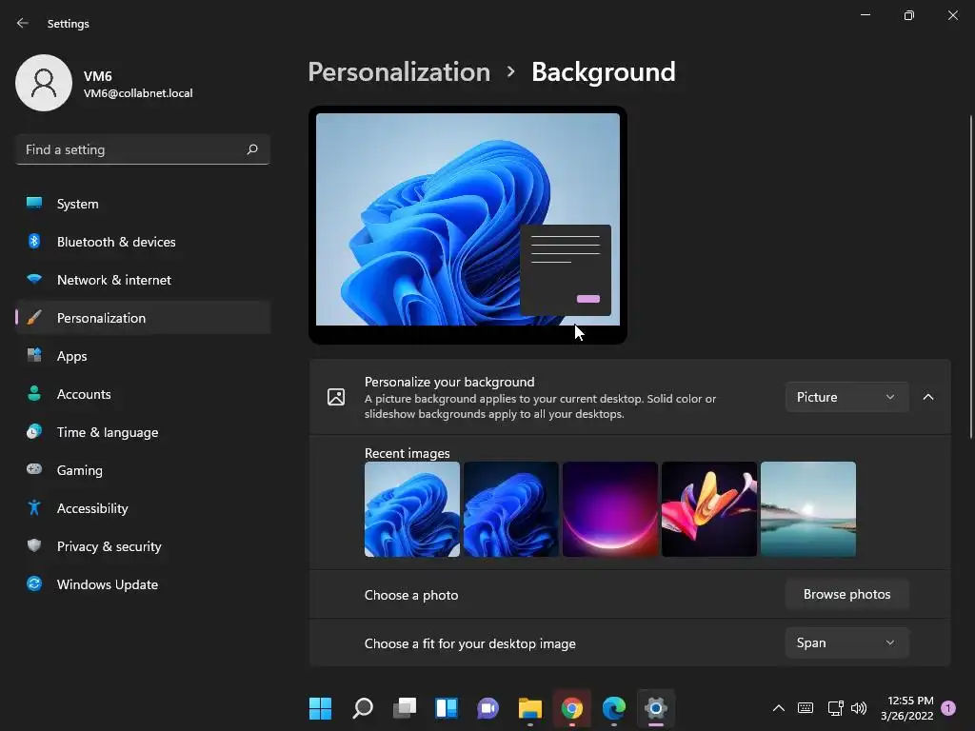Open Windows Update settings

point(143,584)
